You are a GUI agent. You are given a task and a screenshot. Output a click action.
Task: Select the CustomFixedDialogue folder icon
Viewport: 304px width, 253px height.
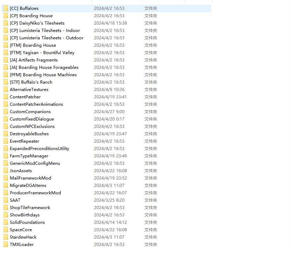pos(6,119)
